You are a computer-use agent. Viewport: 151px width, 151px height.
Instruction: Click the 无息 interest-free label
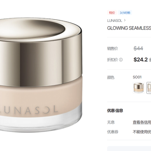(111, 122)
